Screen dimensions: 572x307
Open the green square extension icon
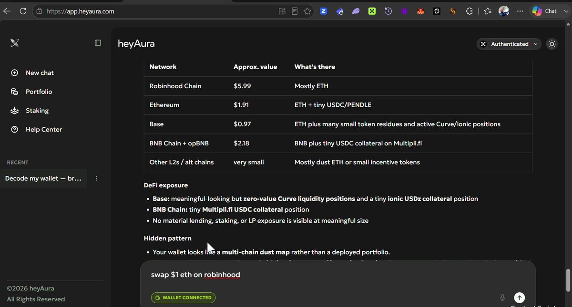[372, 11]
